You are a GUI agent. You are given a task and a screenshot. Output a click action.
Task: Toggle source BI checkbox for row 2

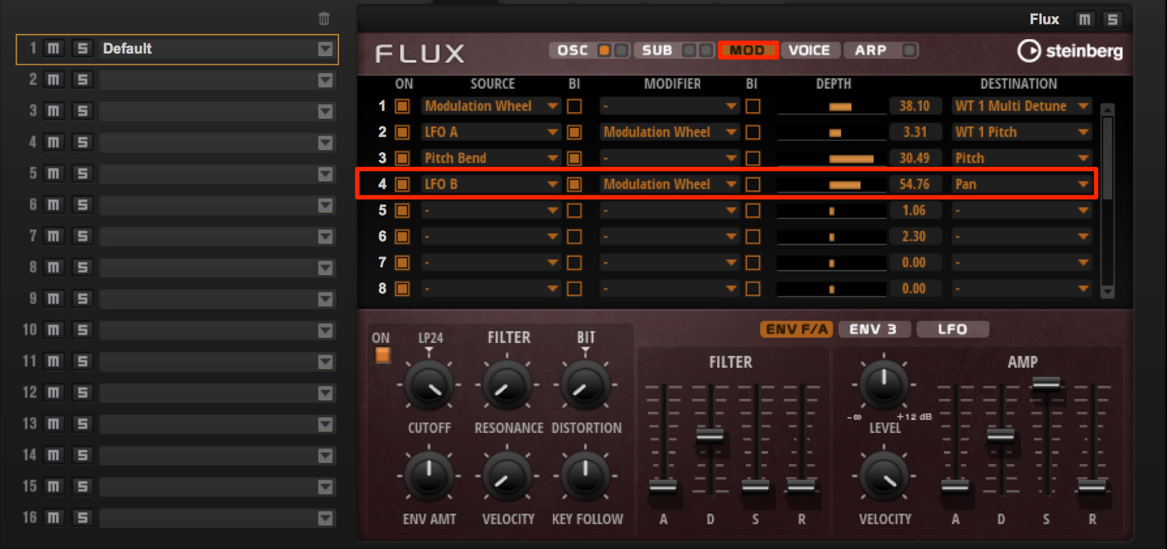tap(574, 132)
